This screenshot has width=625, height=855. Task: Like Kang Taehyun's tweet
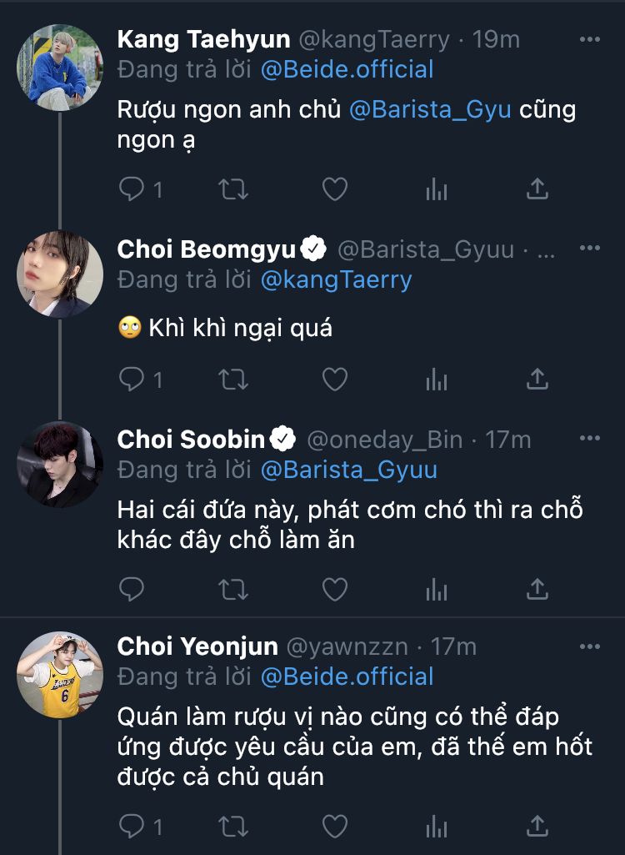click(x=335, y=190)
